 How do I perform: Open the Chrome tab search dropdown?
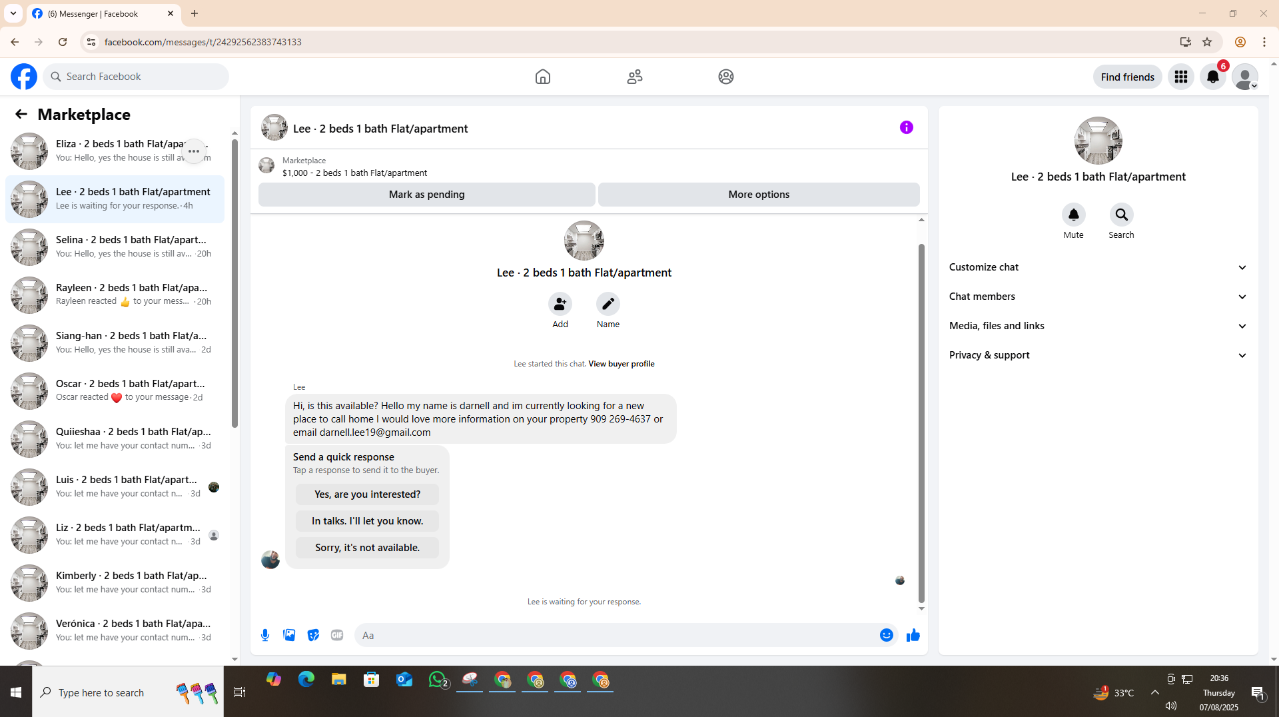click(13, 13)
